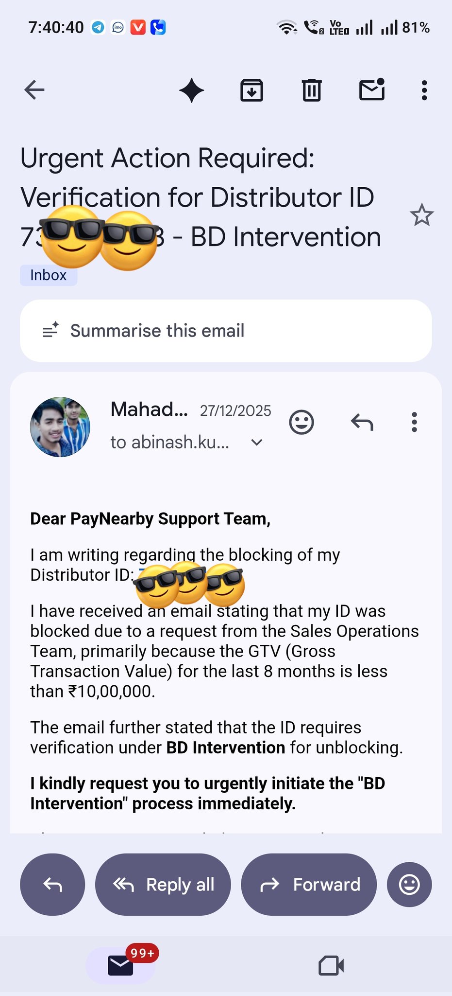Viewport: 452px width, 996px height.
Task: Switch to Meet video tab
Action: [x=331, y=965]
